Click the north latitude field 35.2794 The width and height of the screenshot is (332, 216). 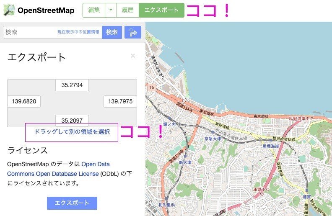(x=72, y=85)
